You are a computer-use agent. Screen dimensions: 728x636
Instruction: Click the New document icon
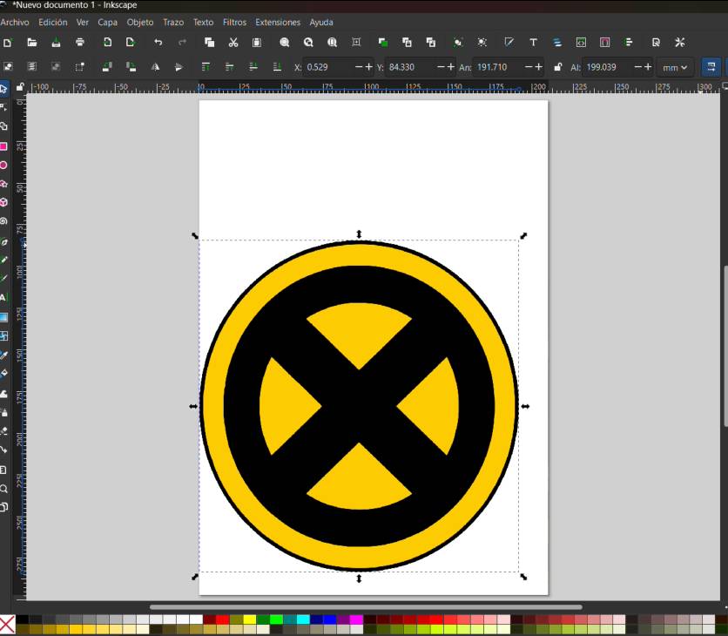(8, 43)
